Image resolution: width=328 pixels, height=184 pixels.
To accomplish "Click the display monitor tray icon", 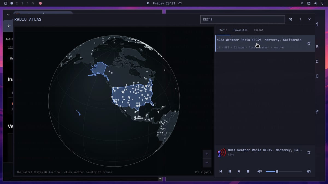I will [x=323, y=3].
